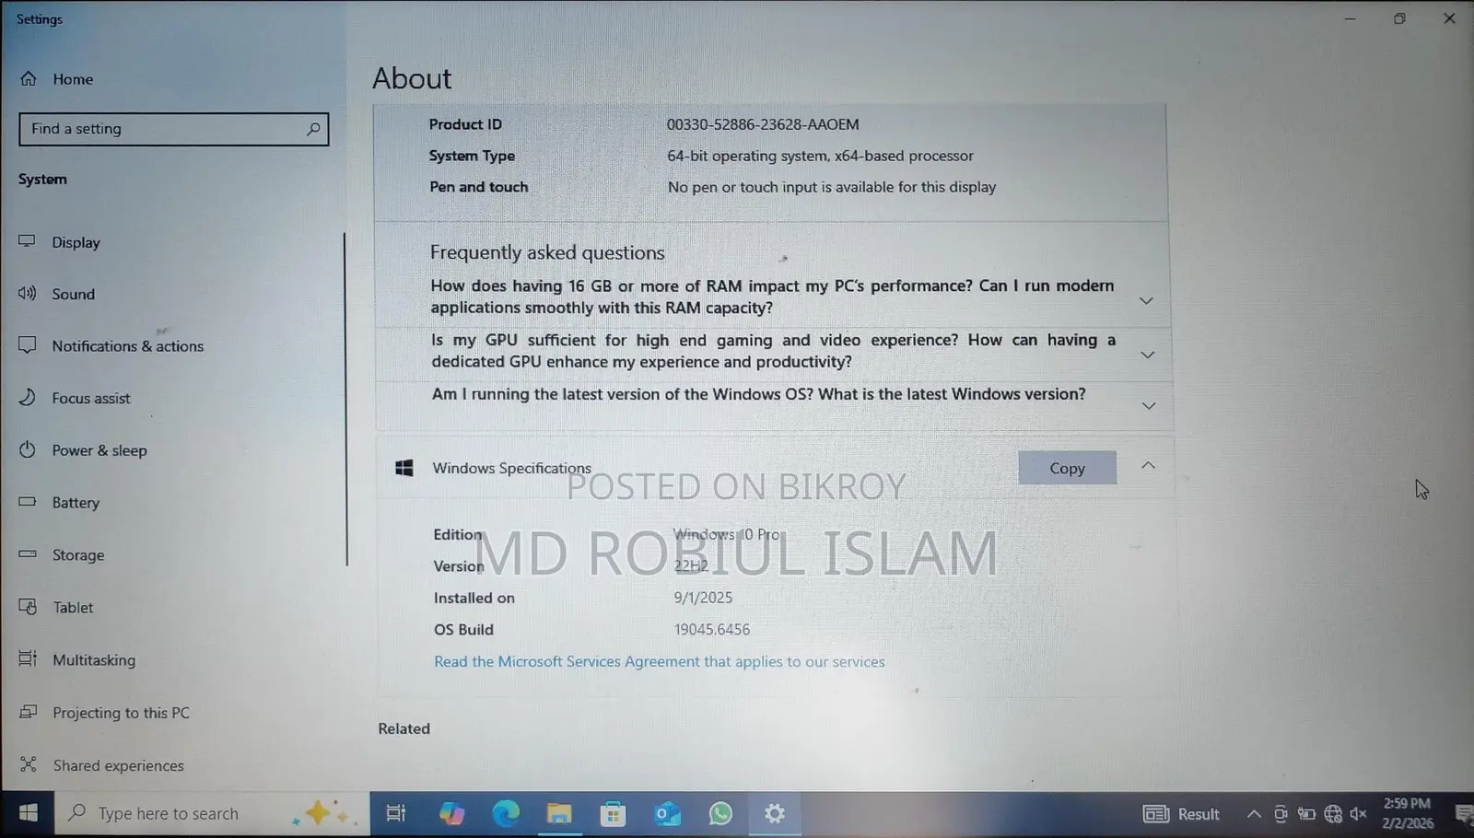Open the Storage settings page
The width and height of the screenshot is (1474, 838).
point(77,555)
